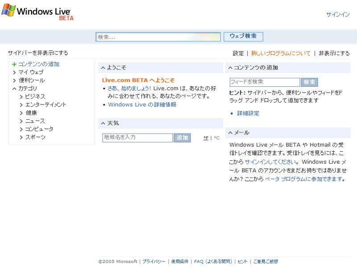Open the プライバシー footer link
The width and height of the screenshot is (357, 267).
(x=154, y=262)
